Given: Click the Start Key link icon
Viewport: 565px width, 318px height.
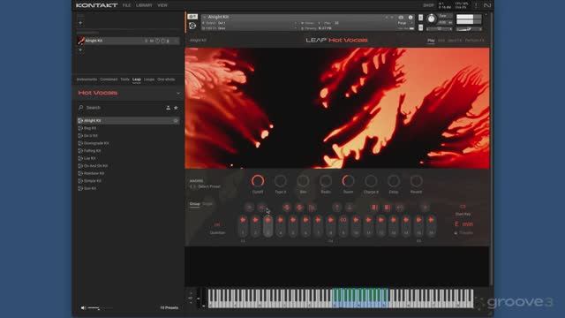Looking at the screenshot, I should coord(463,207).
